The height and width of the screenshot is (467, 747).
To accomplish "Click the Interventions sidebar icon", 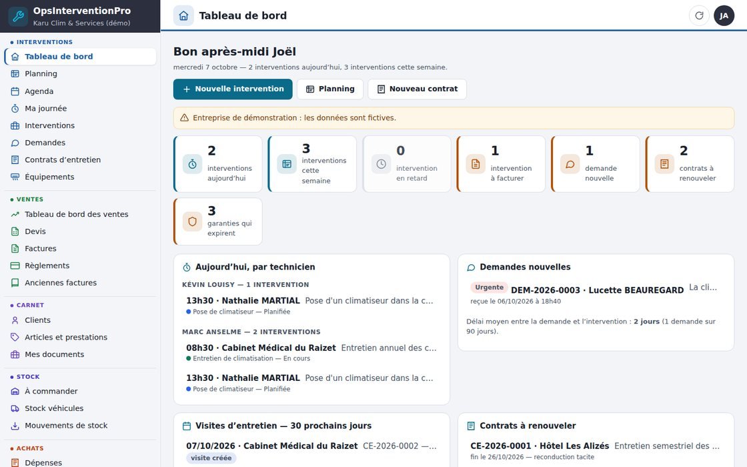I will click(15, 125).
